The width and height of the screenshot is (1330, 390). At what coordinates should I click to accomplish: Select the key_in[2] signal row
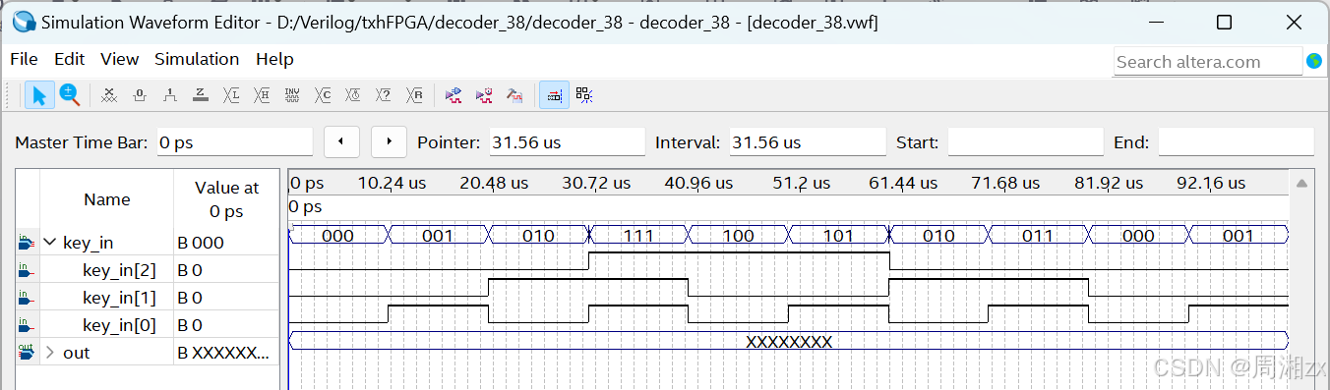(147, 270)
